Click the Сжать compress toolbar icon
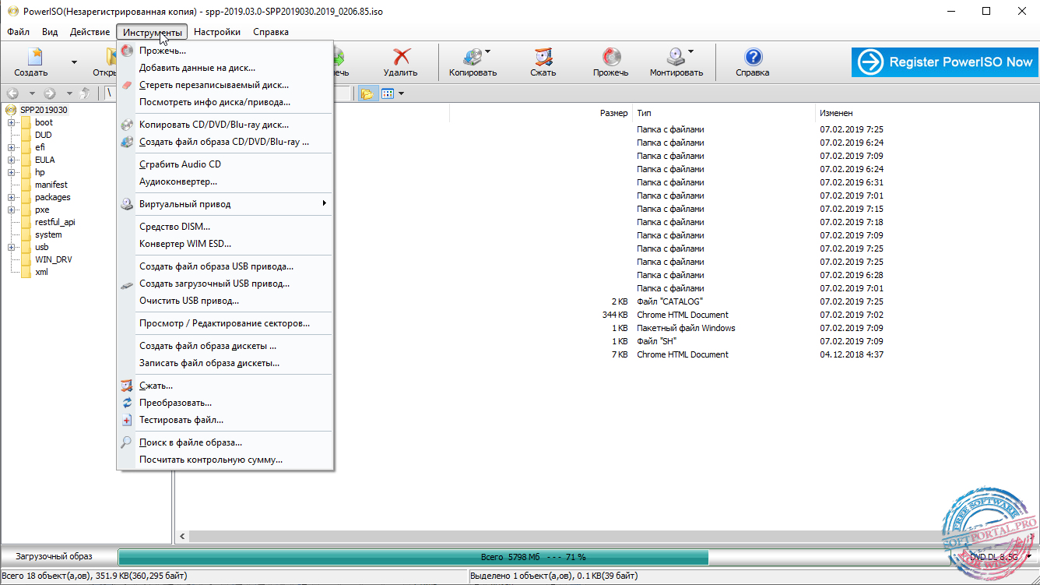This screenshot has width=1040, height=585. (x=543, y=57)
